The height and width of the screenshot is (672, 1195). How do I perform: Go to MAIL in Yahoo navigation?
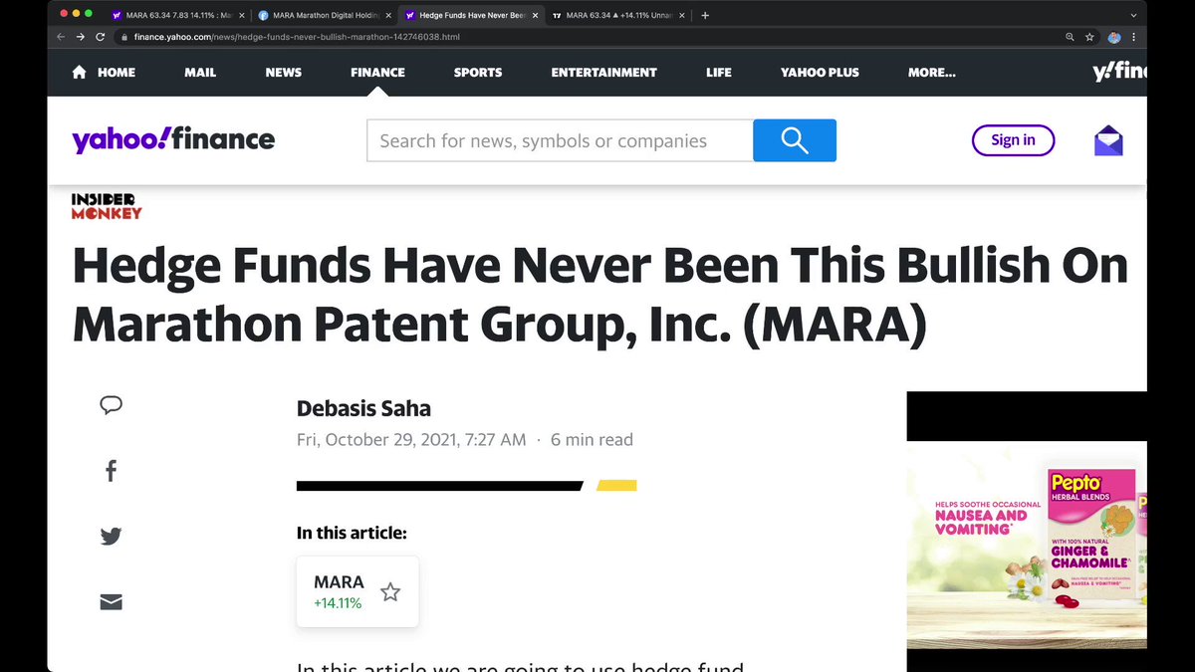202,72
